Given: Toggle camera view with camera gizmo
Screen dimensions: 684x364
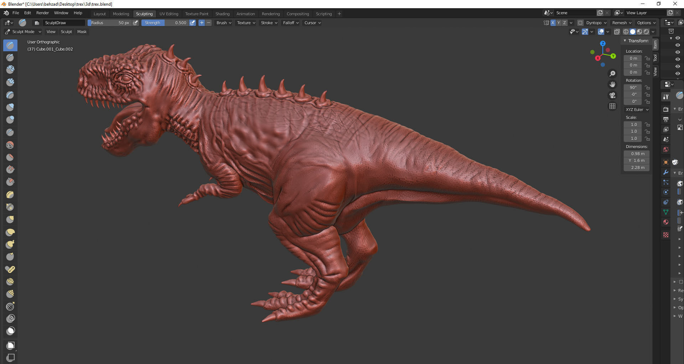Looking at the screenshot, I should 612,95.
